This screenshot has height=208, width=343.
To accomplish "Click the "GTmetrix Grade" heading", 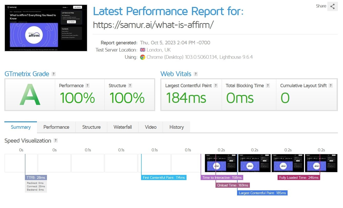I will point(27,74).
